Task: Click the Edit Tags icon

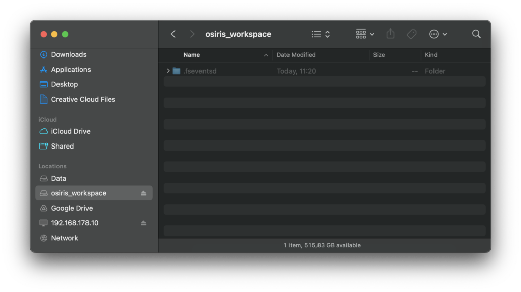Action: (411, 34)
